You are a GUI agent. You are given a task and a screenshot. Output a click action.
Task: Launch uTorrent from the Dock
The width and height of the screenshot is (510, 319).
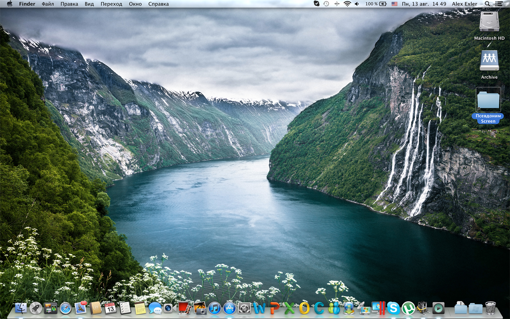408,308
